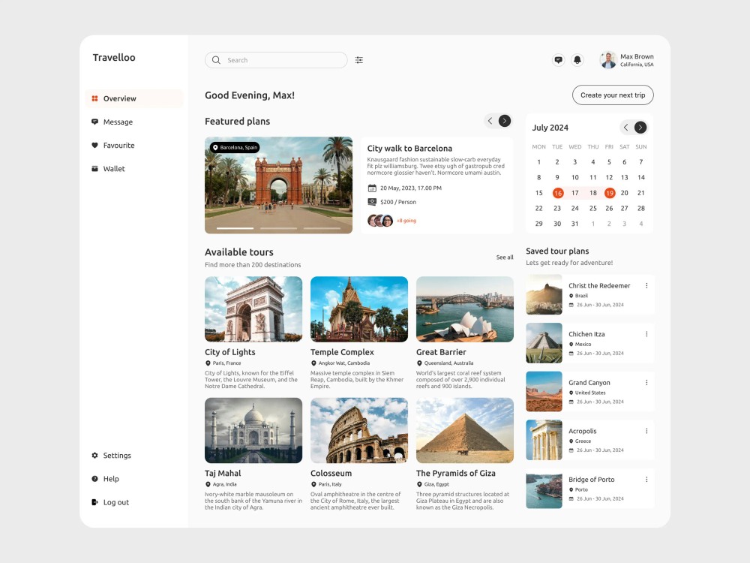Image resolution: width=750 pixels, height=563 pixels.
Task: Click See all for available tours
Action: (x=505, y=257)
